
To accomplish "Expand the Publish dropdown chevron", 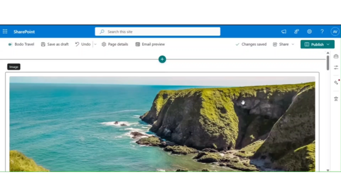I will point(328,44).
